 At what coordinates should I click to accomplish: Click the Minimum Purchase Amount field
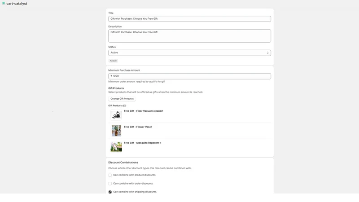pyautogui.click(x=189, y=76)
